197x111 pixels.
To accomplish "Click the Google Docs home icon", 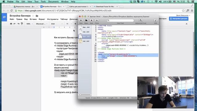I will coord(4,17).
